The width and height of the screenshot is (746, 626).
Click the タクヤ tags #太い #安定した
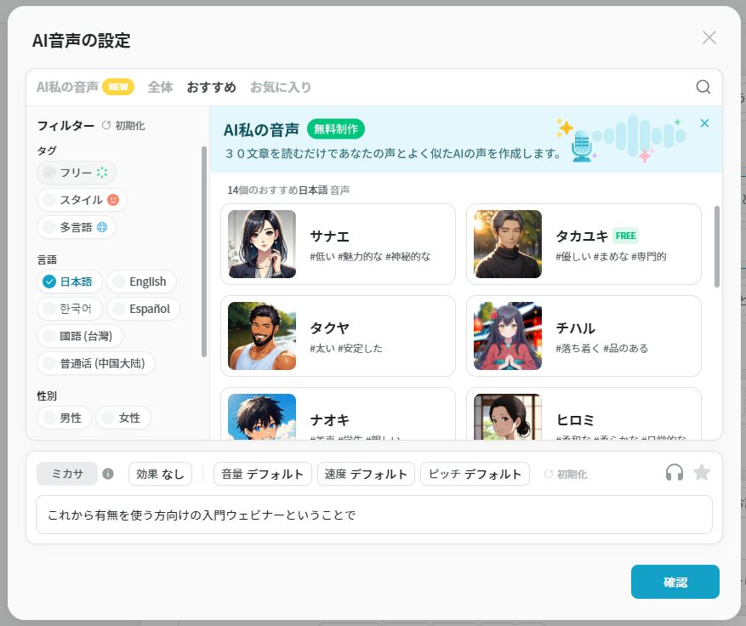[x=346, y=348]
